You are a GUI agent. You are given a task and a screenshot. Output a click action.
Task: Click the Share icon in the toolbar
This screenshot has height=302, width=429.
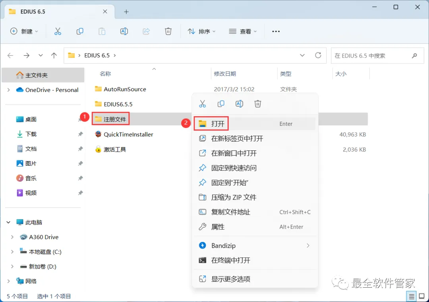(x=146, y=31)
